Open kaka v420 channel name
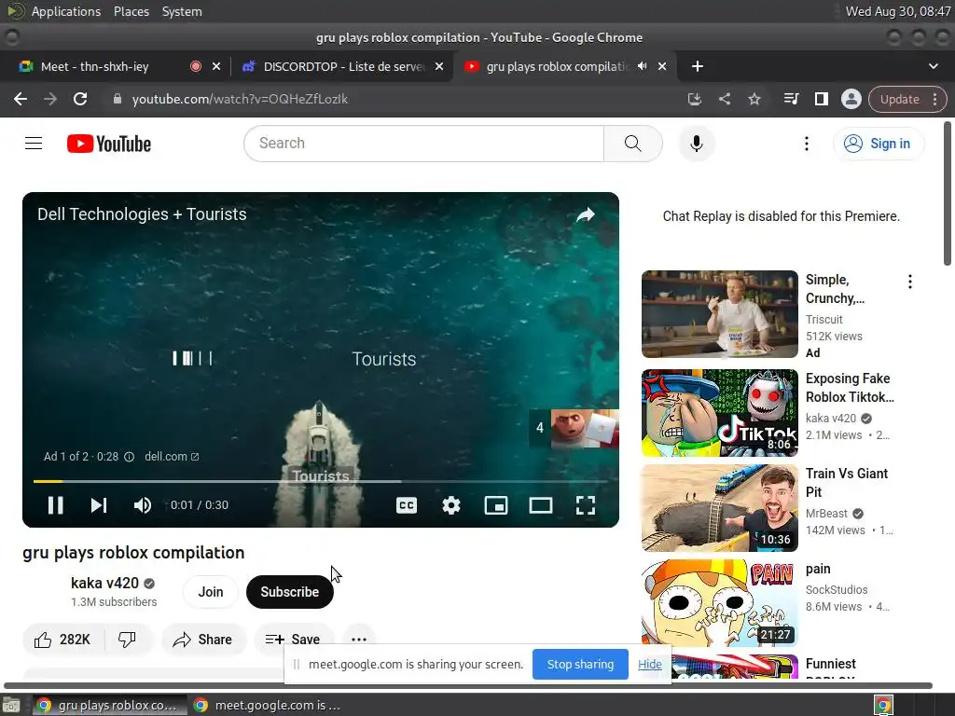Image resolution: width=955 pixels, height=716 pixels. 104,584
